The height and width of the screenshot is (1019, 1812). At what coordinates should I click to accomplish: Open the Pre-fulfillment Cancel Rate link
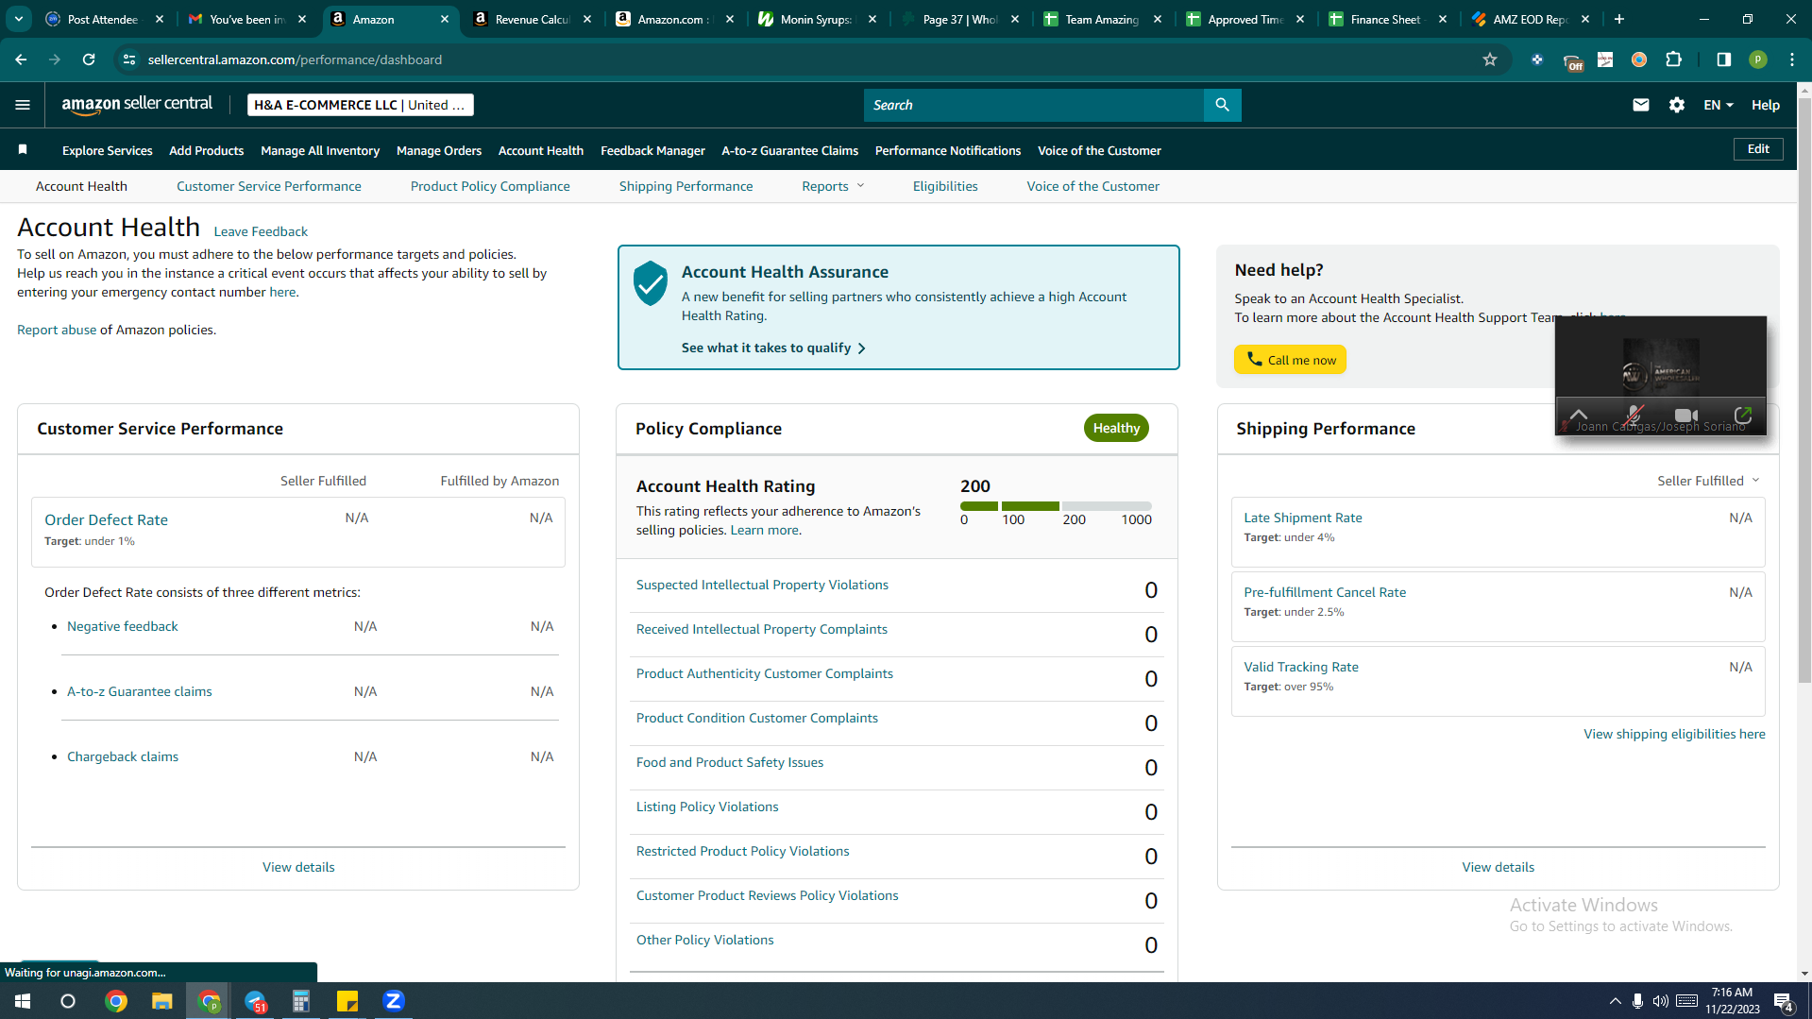[x=1324, y=592]
